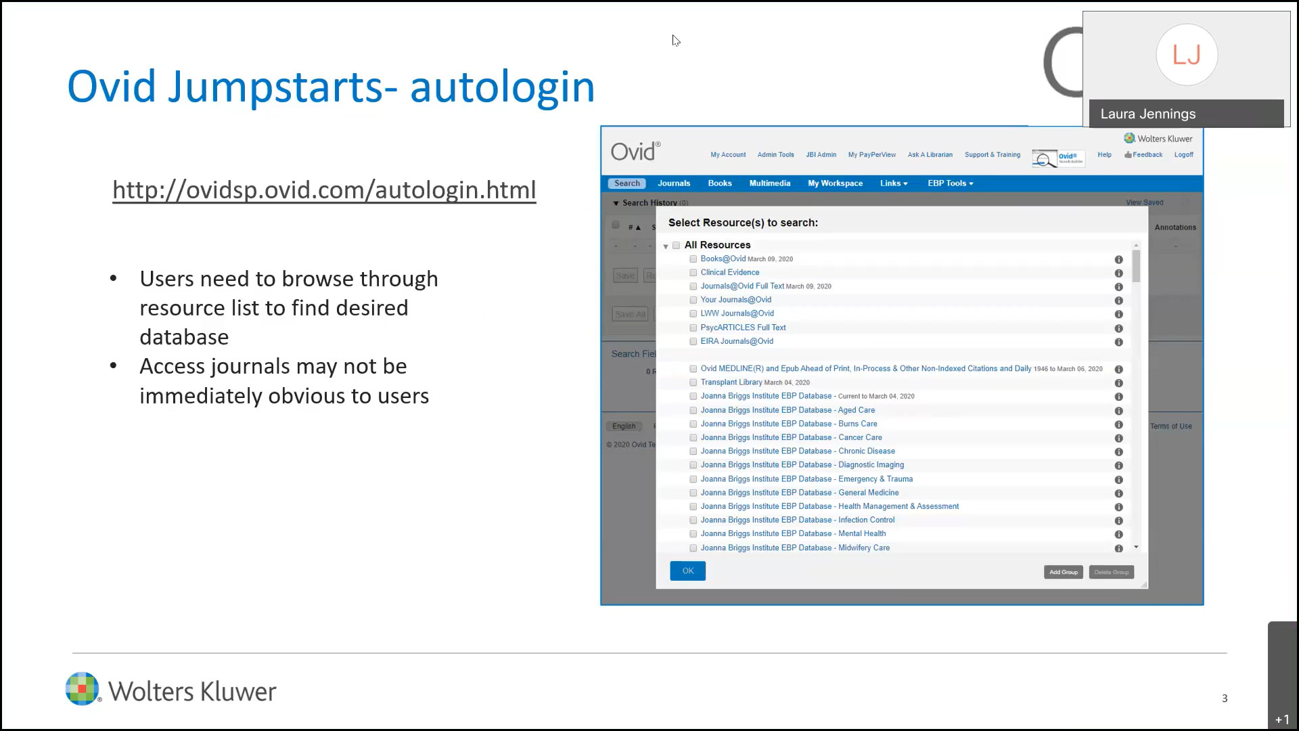Open the My Workspace tab
The height and width of the screenshot is (731, 1299).
point(835,183)
